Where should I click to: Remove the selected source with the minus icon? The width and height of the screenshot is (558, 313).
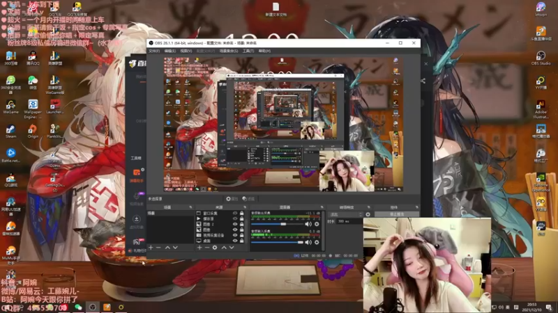tap(206, 248)
